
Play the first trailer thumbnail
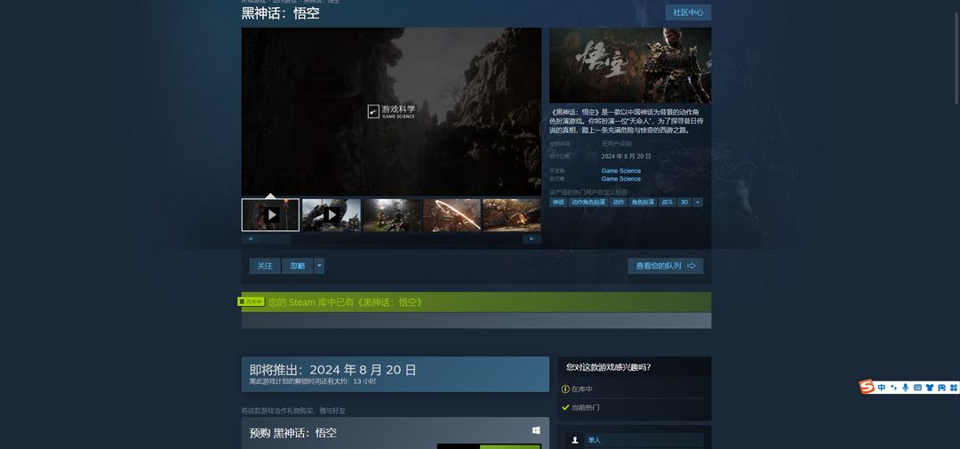(270, 214)
